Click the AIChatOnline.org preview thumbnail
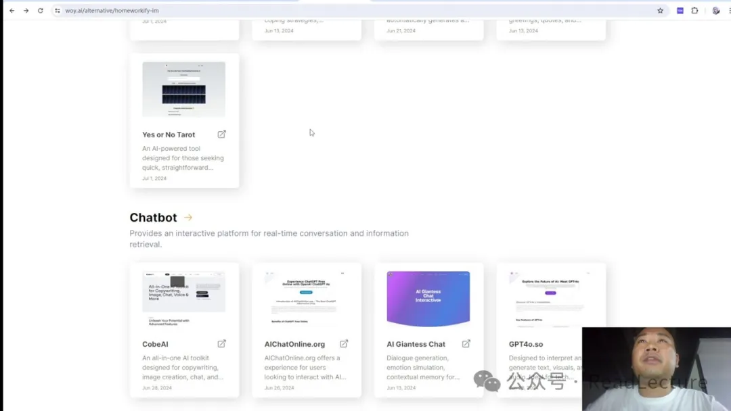731x411 pixels. tap(306, 299)
